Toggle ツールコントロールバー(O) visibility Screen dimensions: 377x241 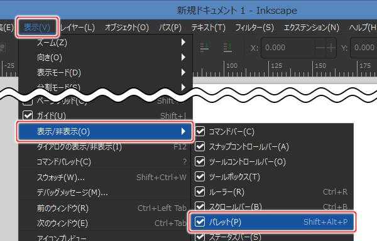200,161
